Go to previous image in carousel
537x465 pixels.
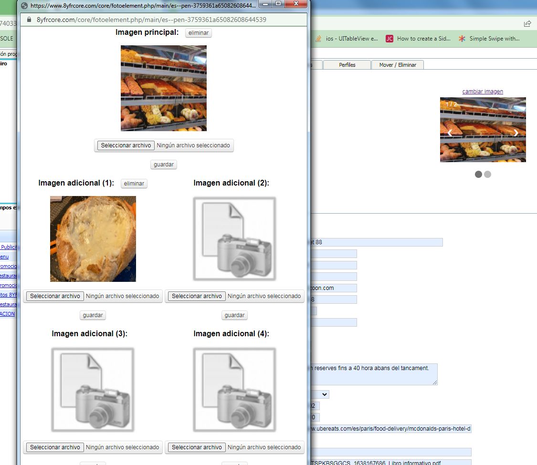[450, 133]
